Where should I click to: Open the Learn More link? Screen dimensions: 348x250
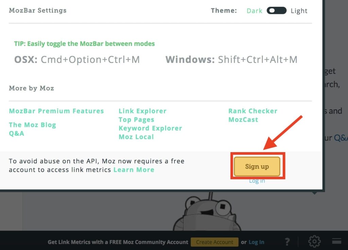click(134, 170)
